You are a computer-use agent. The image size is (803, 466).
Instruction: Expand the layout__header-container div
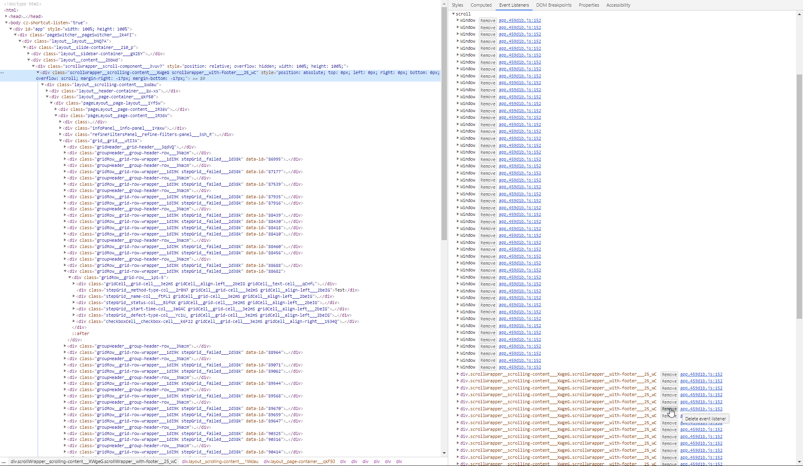click(47, 91)
